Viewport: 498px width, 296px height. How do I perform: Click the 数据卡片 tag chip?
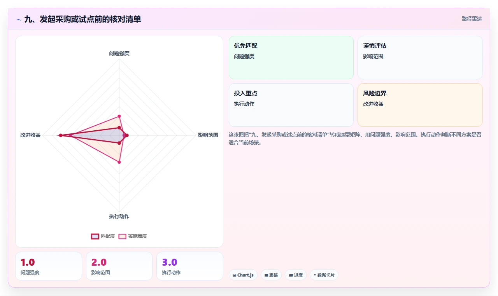pos(324,275)
